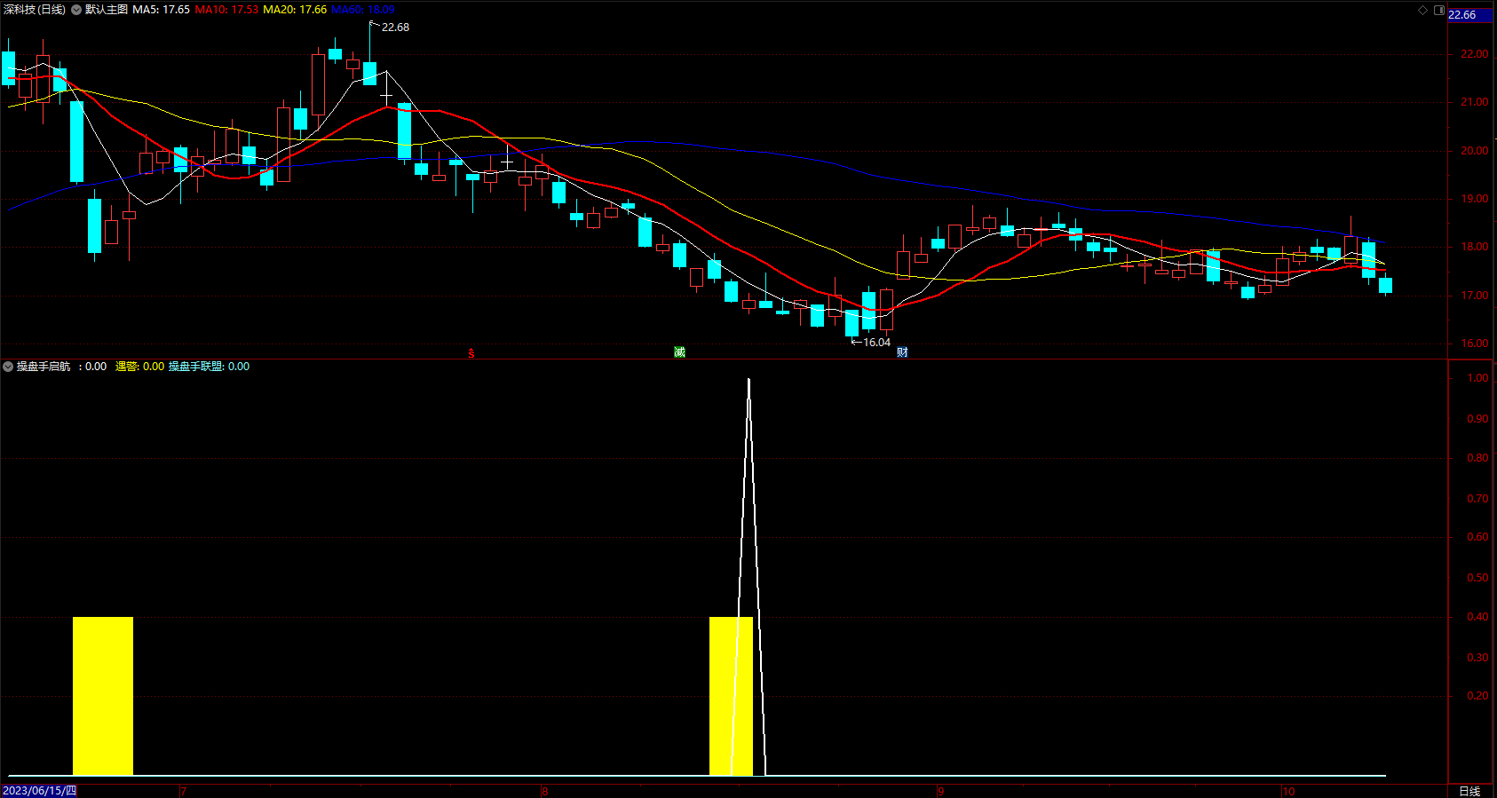Screen dimensions: 1497x798
Task: Toggle the side panel layout icon
Action: click(x=1439, y=10)
